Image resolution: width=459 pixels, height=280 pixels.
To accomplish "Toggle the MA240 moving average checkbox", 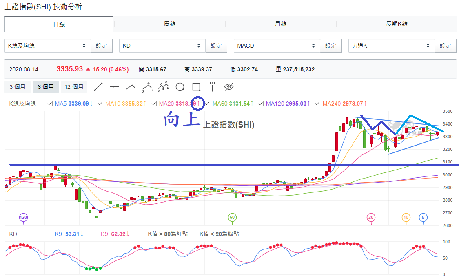I will point(317,104).
